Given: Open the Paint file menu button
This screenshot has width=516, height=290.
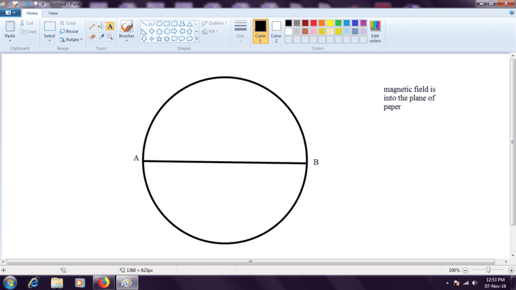Looking at the screenshot, I should (11, 13).
